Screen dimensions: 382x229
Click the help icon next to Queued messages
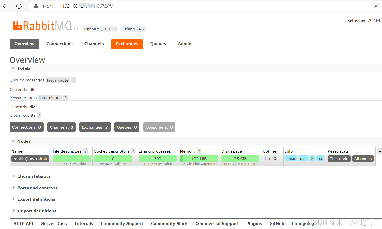coord(73,80)
